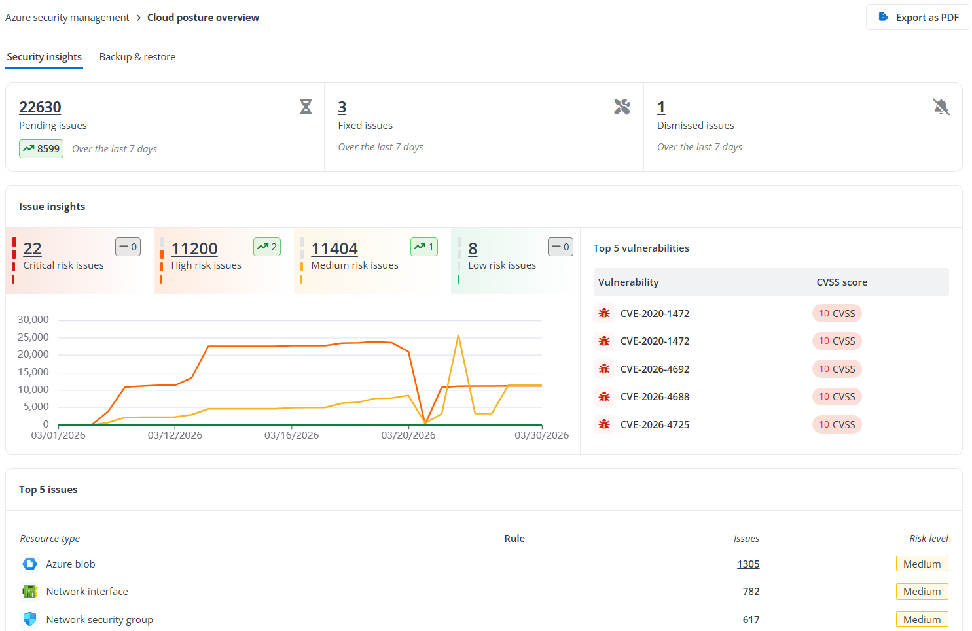Click the Top 5 vulnerabilities heading
The image size is (972, 631).
click(641, 248)
